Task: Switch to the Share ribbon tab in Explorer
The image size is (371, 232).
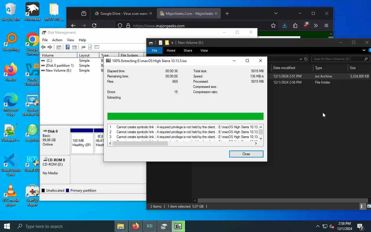Action: click(188, 50)
